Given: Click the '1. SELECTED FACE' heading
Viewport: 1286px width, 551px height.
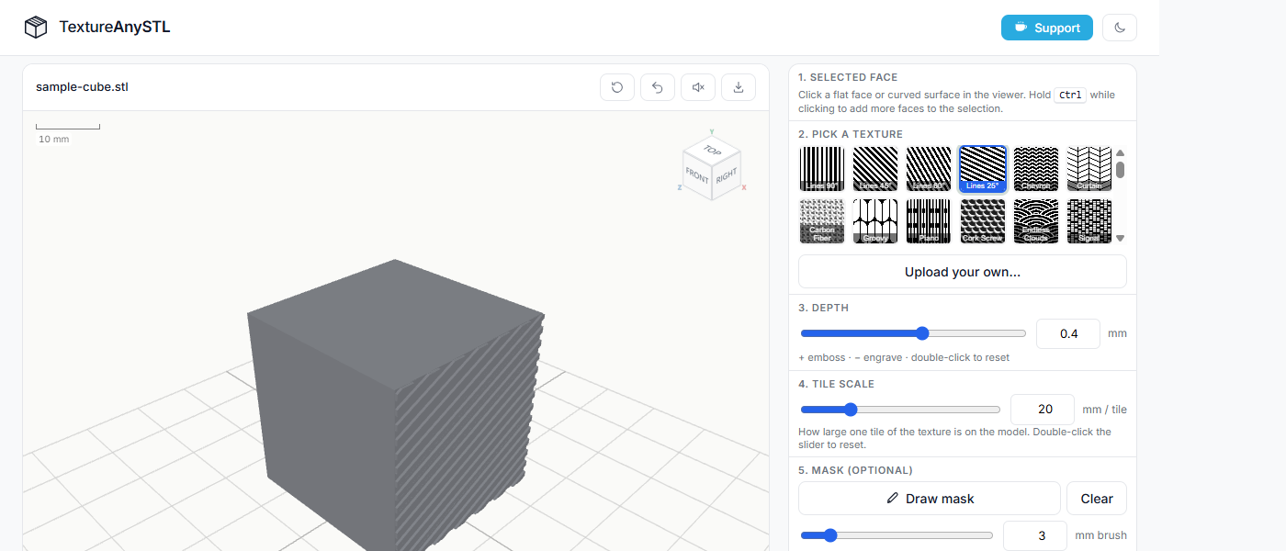Looking at the screenshot, I should (x=848, y=77).
